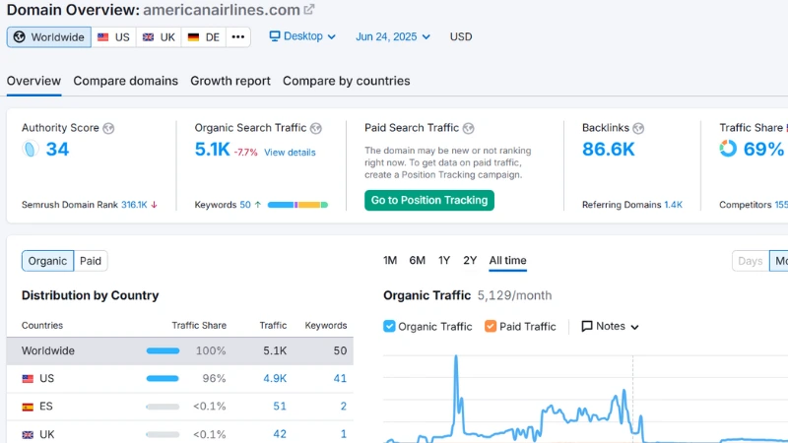Click US 96% traffic share bar

[x=163, y=379]
